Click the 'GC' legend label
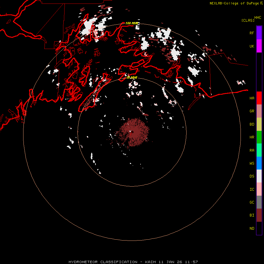264x264 pixels. pos(252,202)
